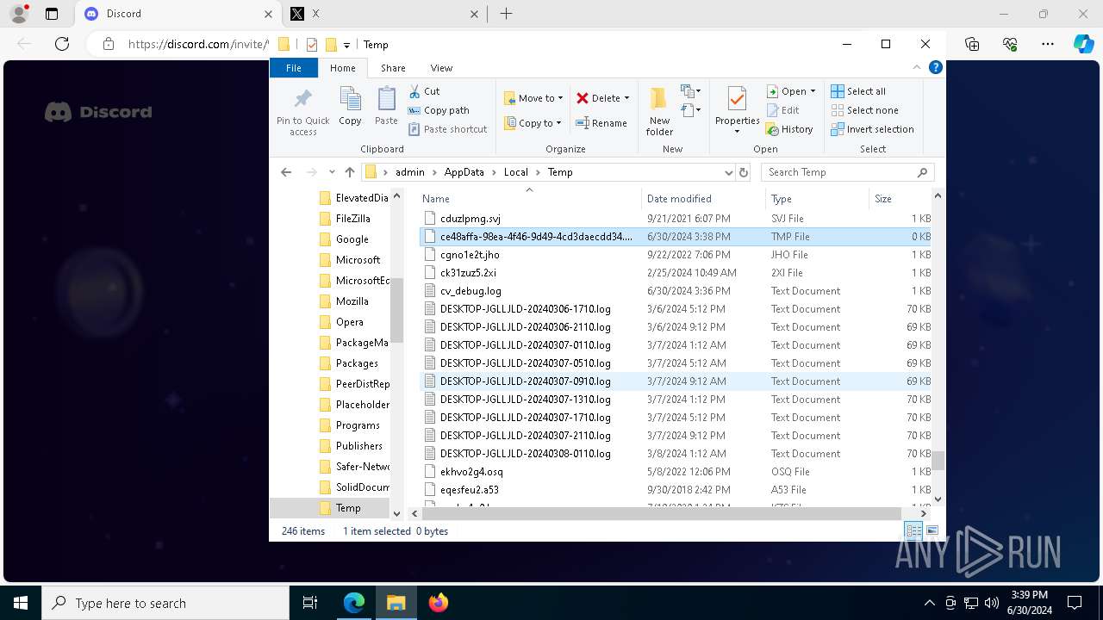
Task: Switch to the View ribbon tab
Action: click(441, 68)
